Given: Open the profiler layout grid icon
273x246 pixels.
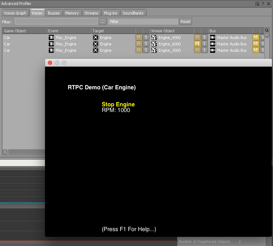Looking at the screenshot, I should (x=257, y=4).
